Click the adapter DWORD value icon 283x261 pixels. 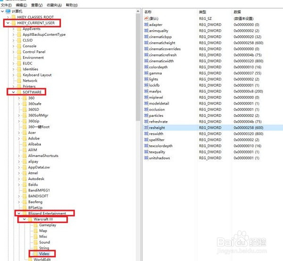pyautogui.click(x=146, y=24)
